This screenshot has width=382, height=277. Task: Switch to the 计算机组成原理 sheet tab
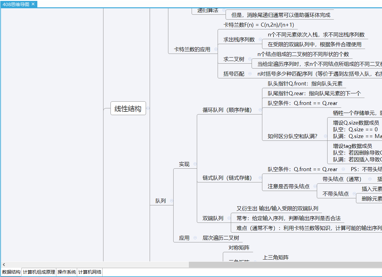click(x=39, y=272)
